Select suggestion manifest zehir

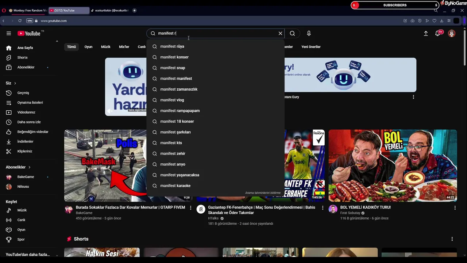(x=215, y=153)
